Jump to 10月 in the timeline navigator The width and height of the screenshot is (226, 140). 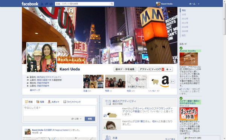click(x=184, y=15)
